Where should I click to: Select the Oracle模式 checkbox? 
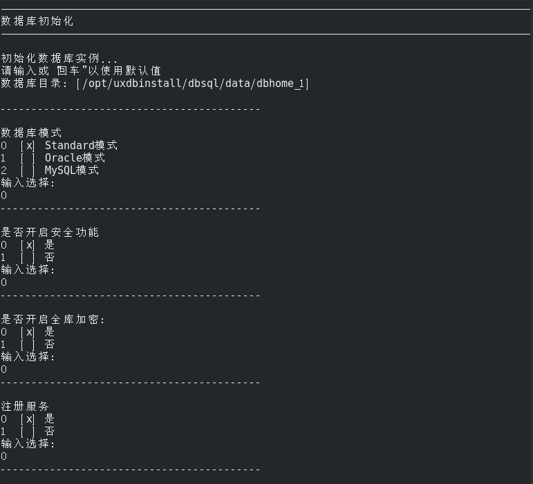point(28,158)
